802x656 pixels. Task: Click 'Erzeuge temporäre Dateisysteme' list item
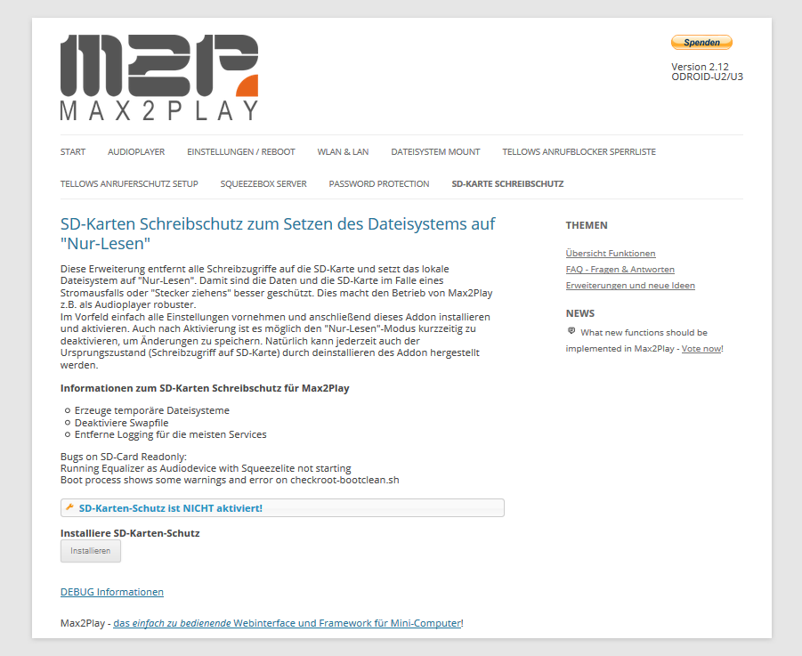pyautogui.click(x=152, y=410)
